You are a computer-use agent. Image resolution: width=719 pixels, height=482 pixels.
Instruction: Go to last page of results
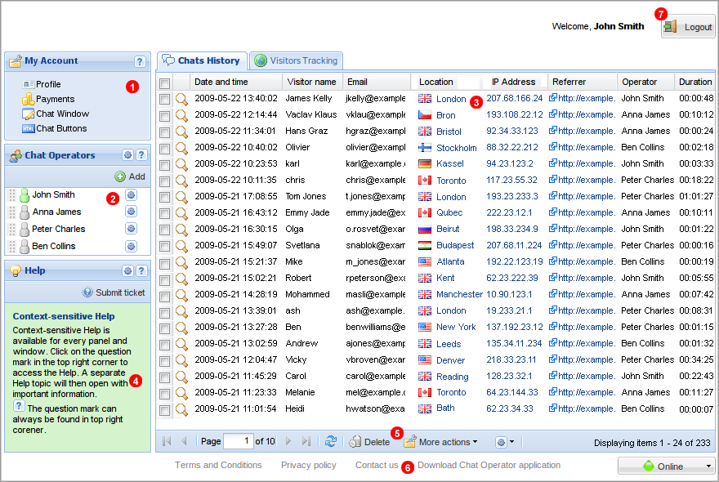click(x=306, y=441)
